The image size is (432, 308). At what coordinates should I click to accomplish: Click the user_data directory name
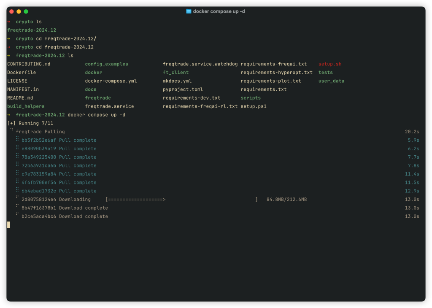click(x=331, y=81)
